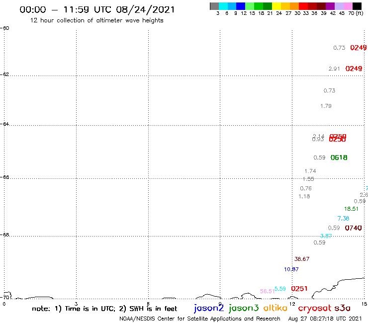Click the pink 56.51 wave height value
Screen dimensions: 368x323
click(x=268, y=291)
